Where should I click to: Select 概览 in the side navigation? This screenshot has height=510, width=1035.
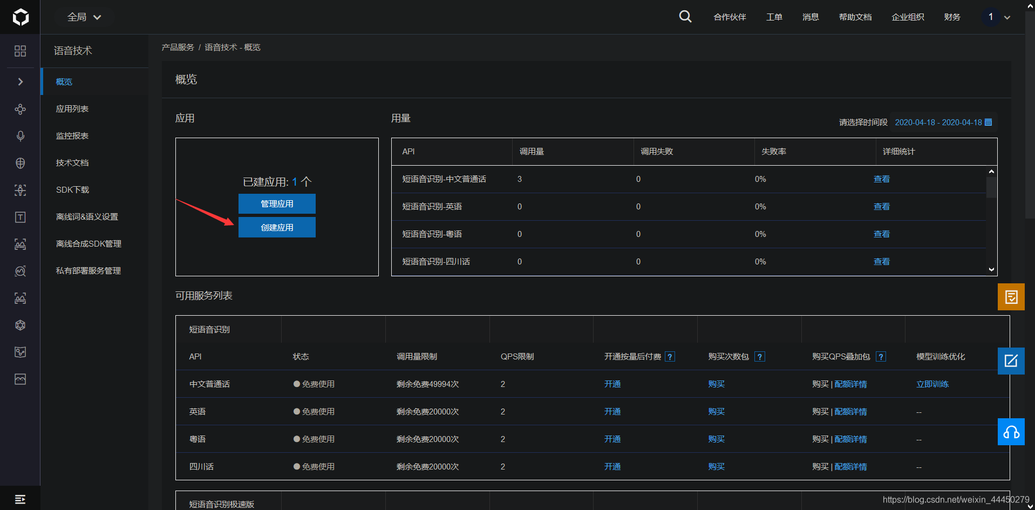point(94,81)
